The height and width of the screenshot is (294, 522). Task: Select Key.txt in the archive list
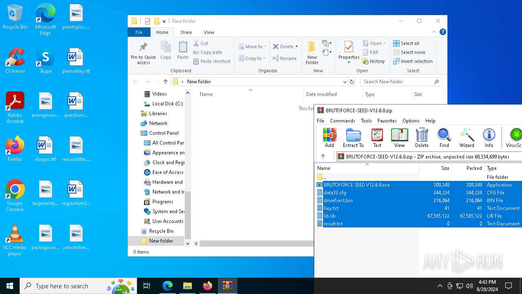[x=327, y=208]
